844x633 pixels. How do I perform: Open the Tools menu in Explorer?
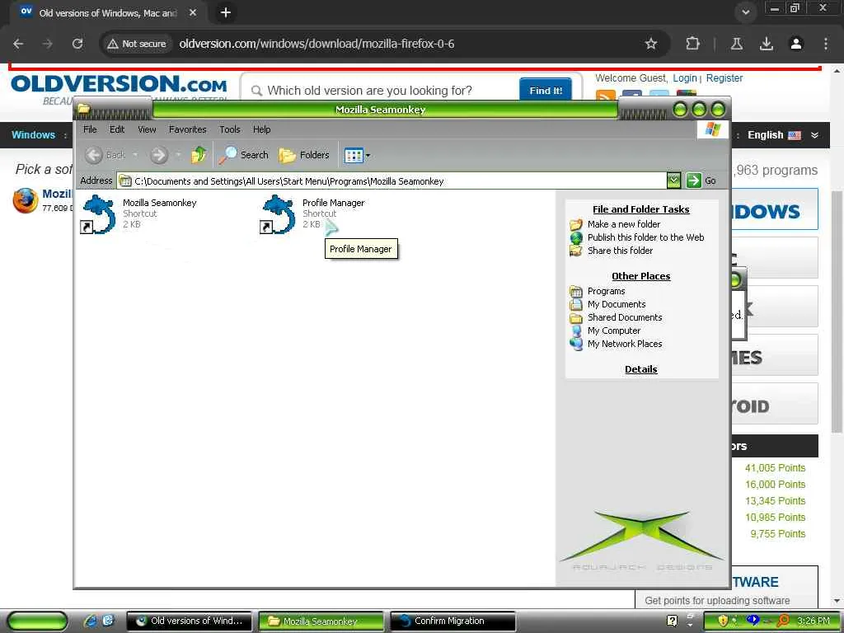click(230, 129)
